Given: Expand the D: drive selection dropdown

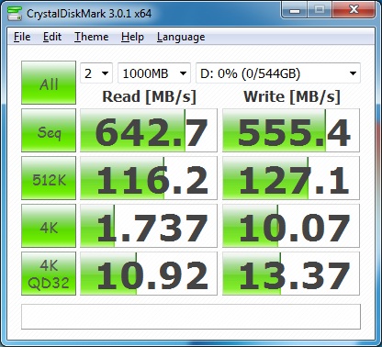Looking at the screenshot, I should point(278,73).
